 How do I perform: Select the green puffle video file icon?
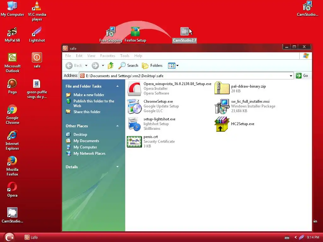(37, 89)
